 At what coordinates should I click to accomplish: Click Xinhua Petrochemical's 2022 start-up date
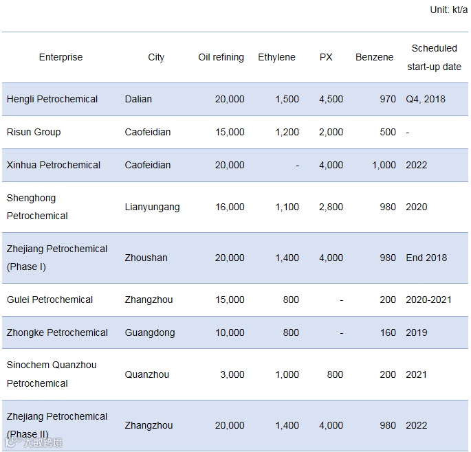click(416, 165)
